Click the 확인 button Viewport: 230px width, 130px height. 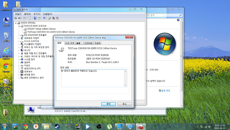[x=108, y=104]
